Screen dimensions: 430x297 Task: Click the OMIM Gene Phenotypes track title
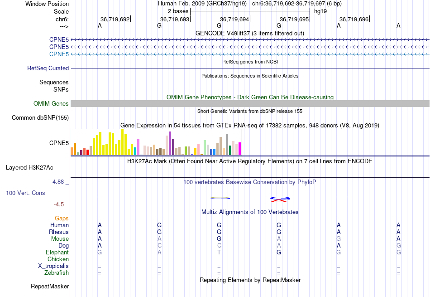[250, 97]
